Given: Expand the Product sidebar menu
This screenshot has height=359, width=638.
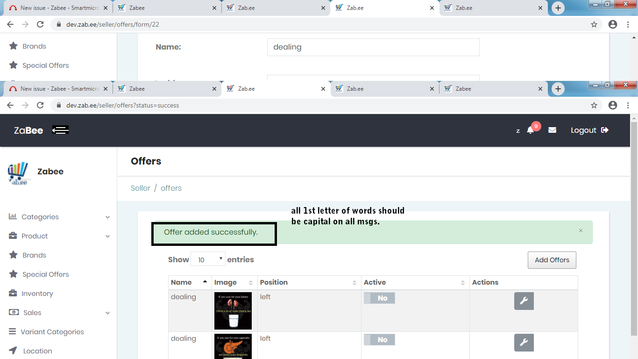Looking at the screenshot, I should coord(59,236).
